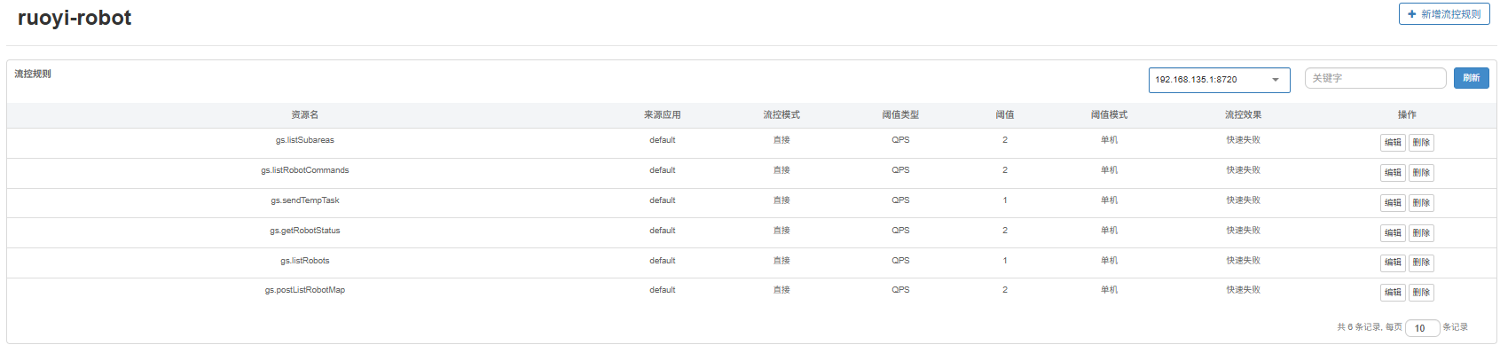Click the 阈值类型 column header
The image size is (1500, 345).
click(x=900, y=115)
